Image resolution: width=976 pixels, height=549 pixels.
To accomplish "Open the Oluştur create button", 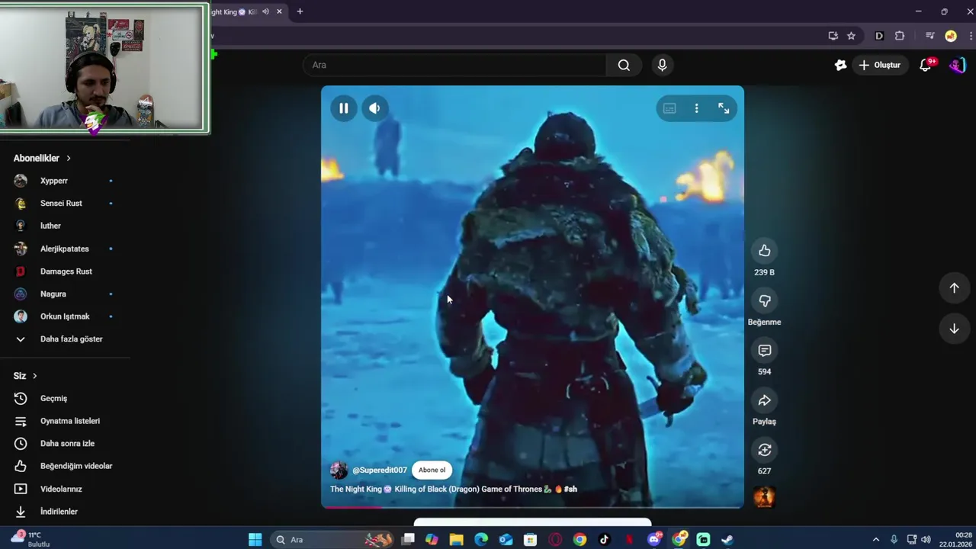I will [x=880, y=65].
